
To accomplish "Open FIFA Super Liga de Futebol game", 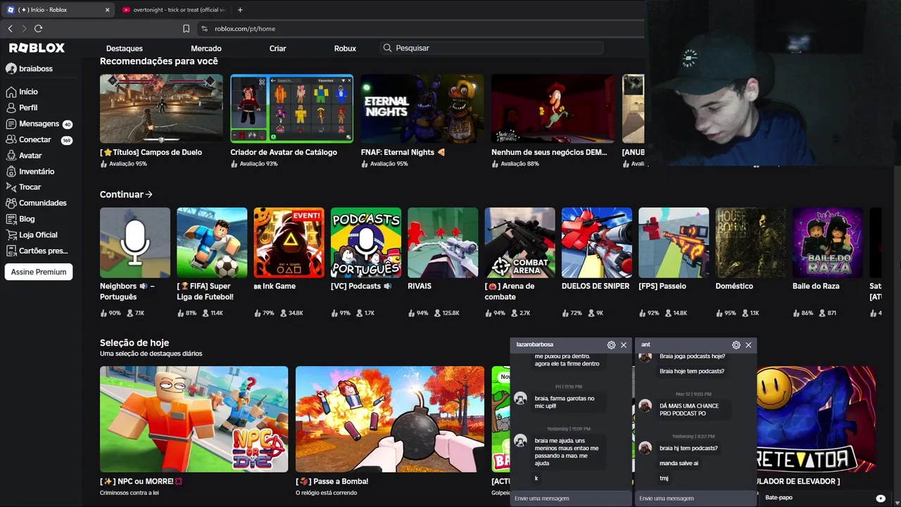I will [212, 242].
